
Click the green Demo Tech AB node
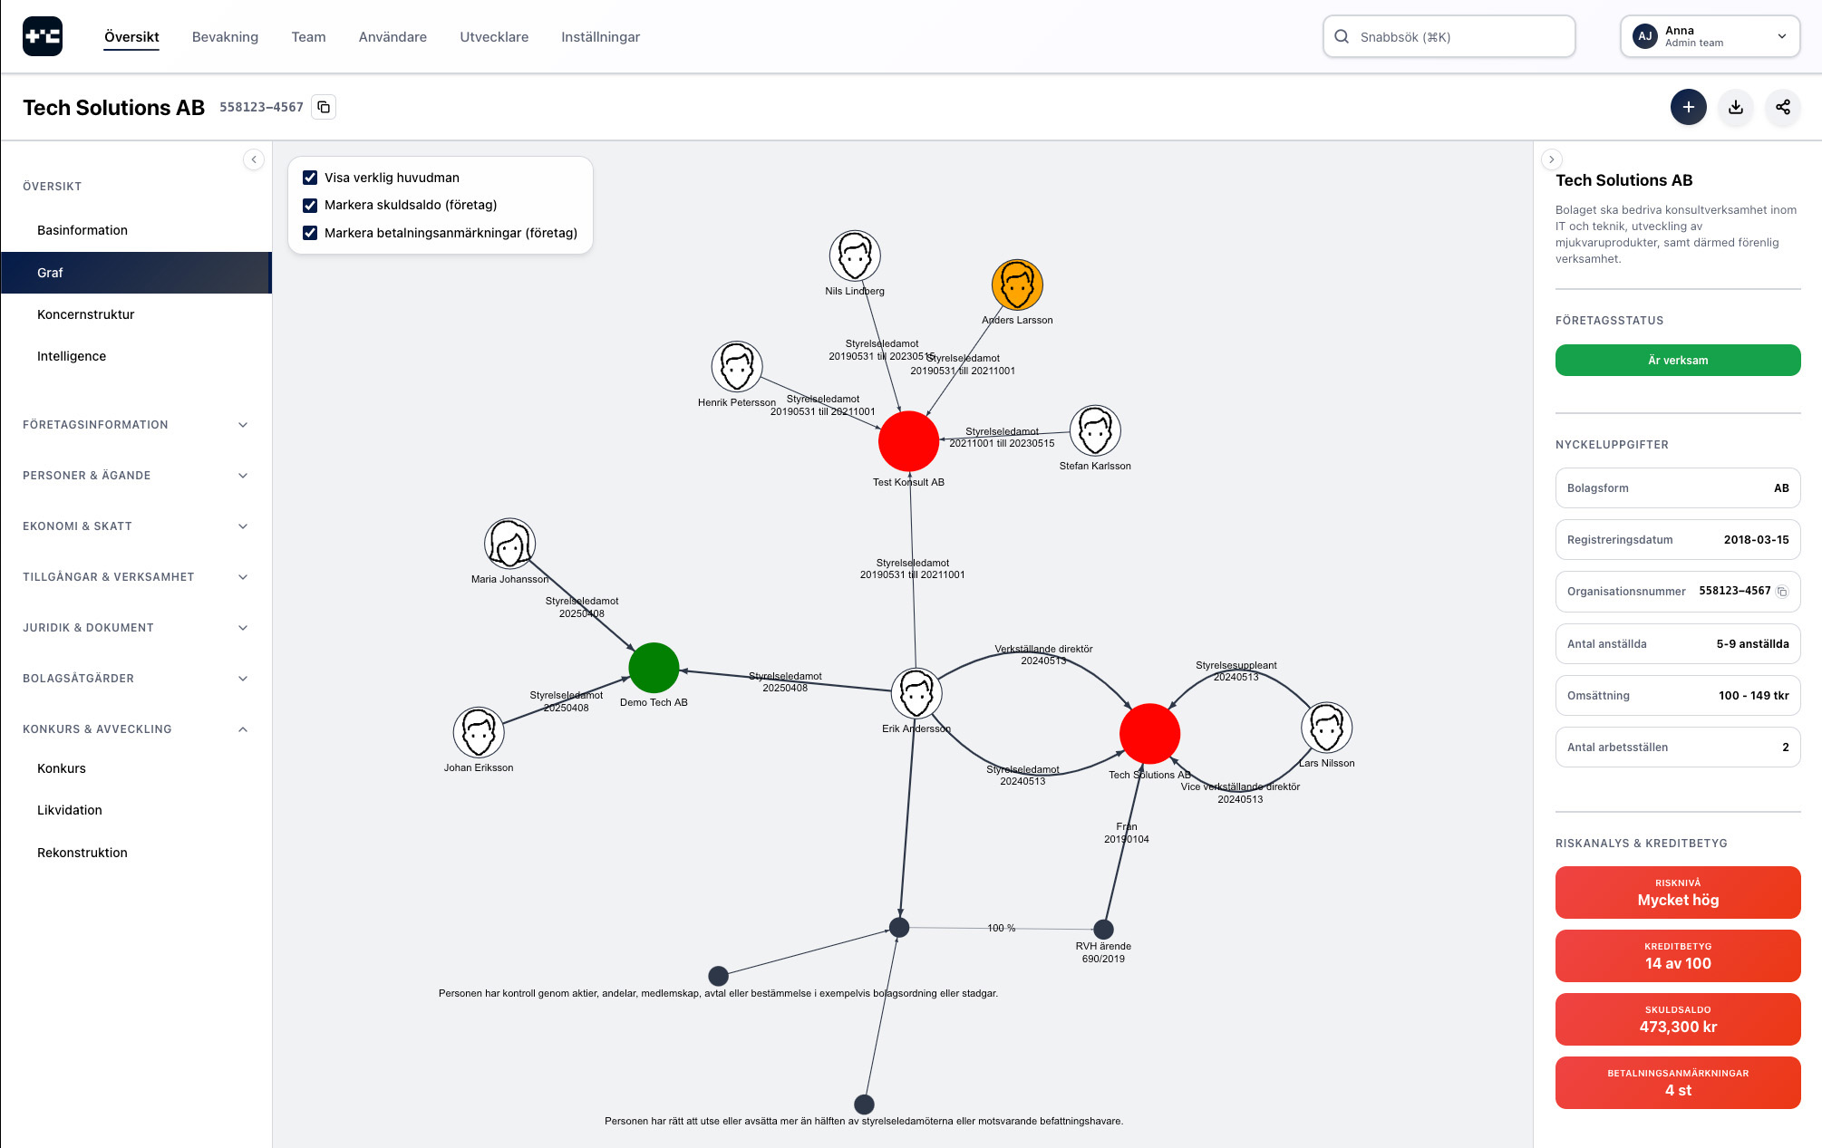click(x=654, y=668)
